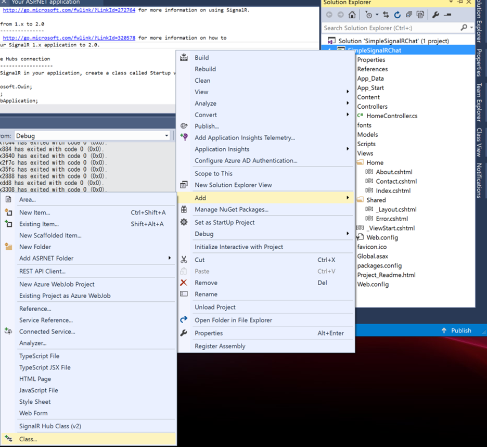
Task: Click the wrench icon beside Properties Alt+Enter
Action: coord(184,333)
